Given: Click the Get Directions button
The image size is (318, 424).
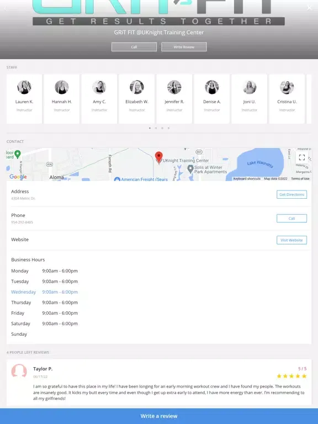Looking at the screenshot, I should tap(291, 194).
